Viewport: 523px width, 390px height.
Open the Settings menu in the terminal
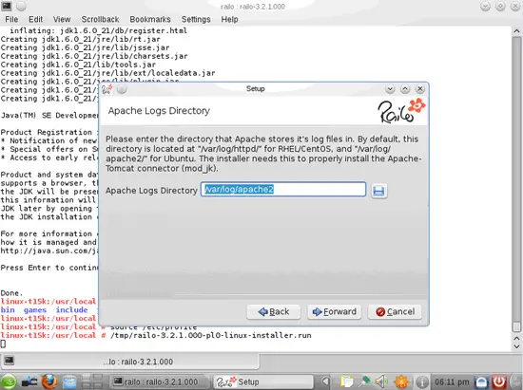(196, 19)
